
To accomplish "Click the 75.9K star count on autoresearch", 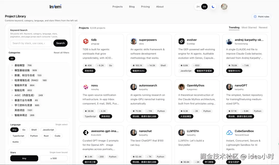I will pos(137,111).
